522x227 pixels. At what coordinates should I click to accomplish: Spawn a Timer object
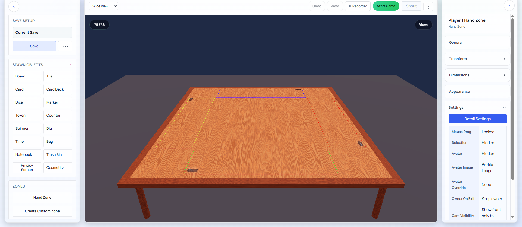click(27, 142)
